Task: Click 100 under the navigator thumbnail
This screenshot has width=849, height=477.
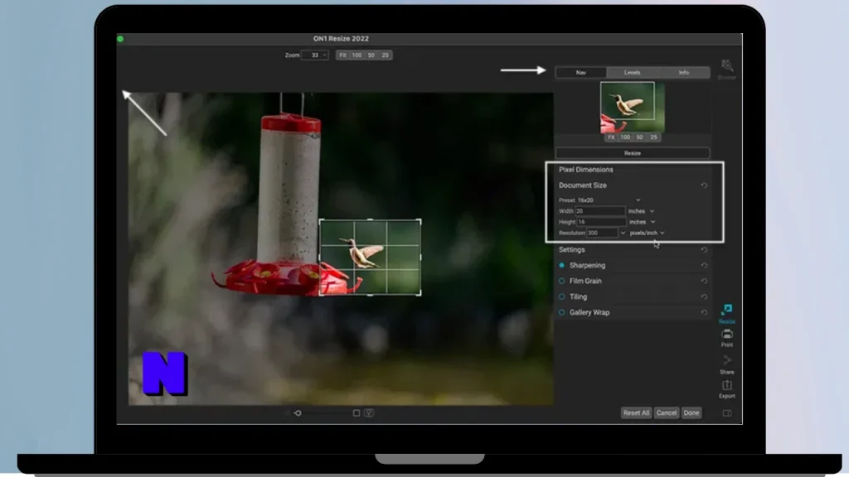Action: [x=625, y=137]
